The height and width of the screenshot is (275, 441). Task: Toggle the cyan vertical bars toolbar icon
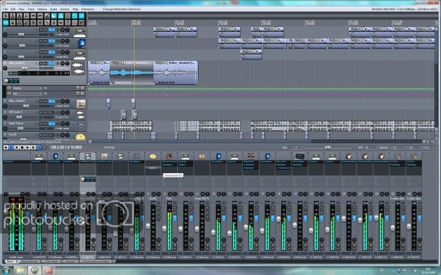[82, 16]
